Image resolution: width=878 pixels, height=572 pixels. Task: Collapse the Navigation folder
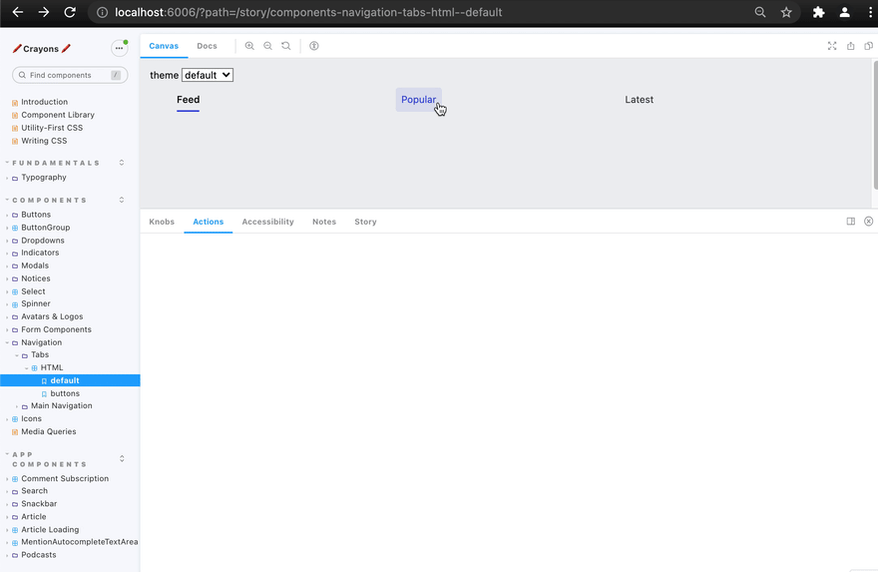click(42, 342)
